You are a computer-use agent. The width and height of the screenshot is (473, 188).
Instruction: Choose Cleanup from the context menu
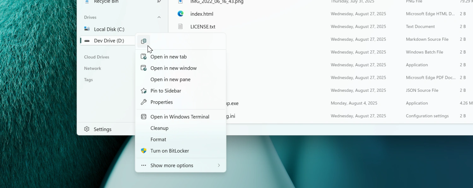pyautogui.click(x=159, y=128)
